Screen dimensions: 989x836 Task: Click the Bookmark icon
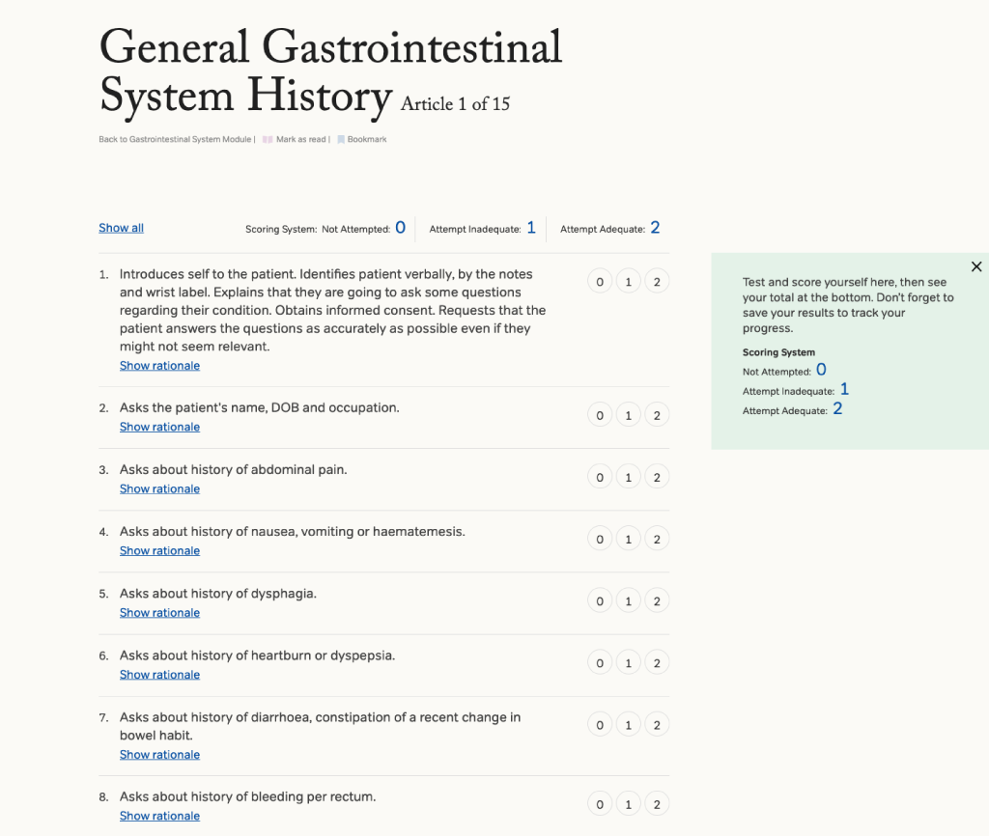[x=341, y=140]
